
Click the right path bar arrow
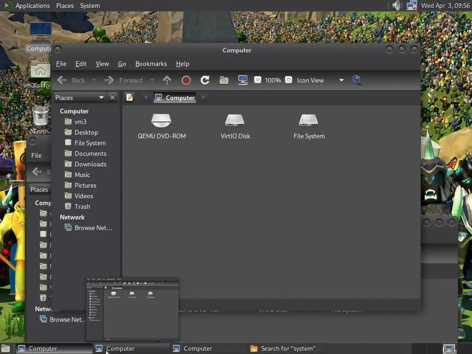point(203,97)
